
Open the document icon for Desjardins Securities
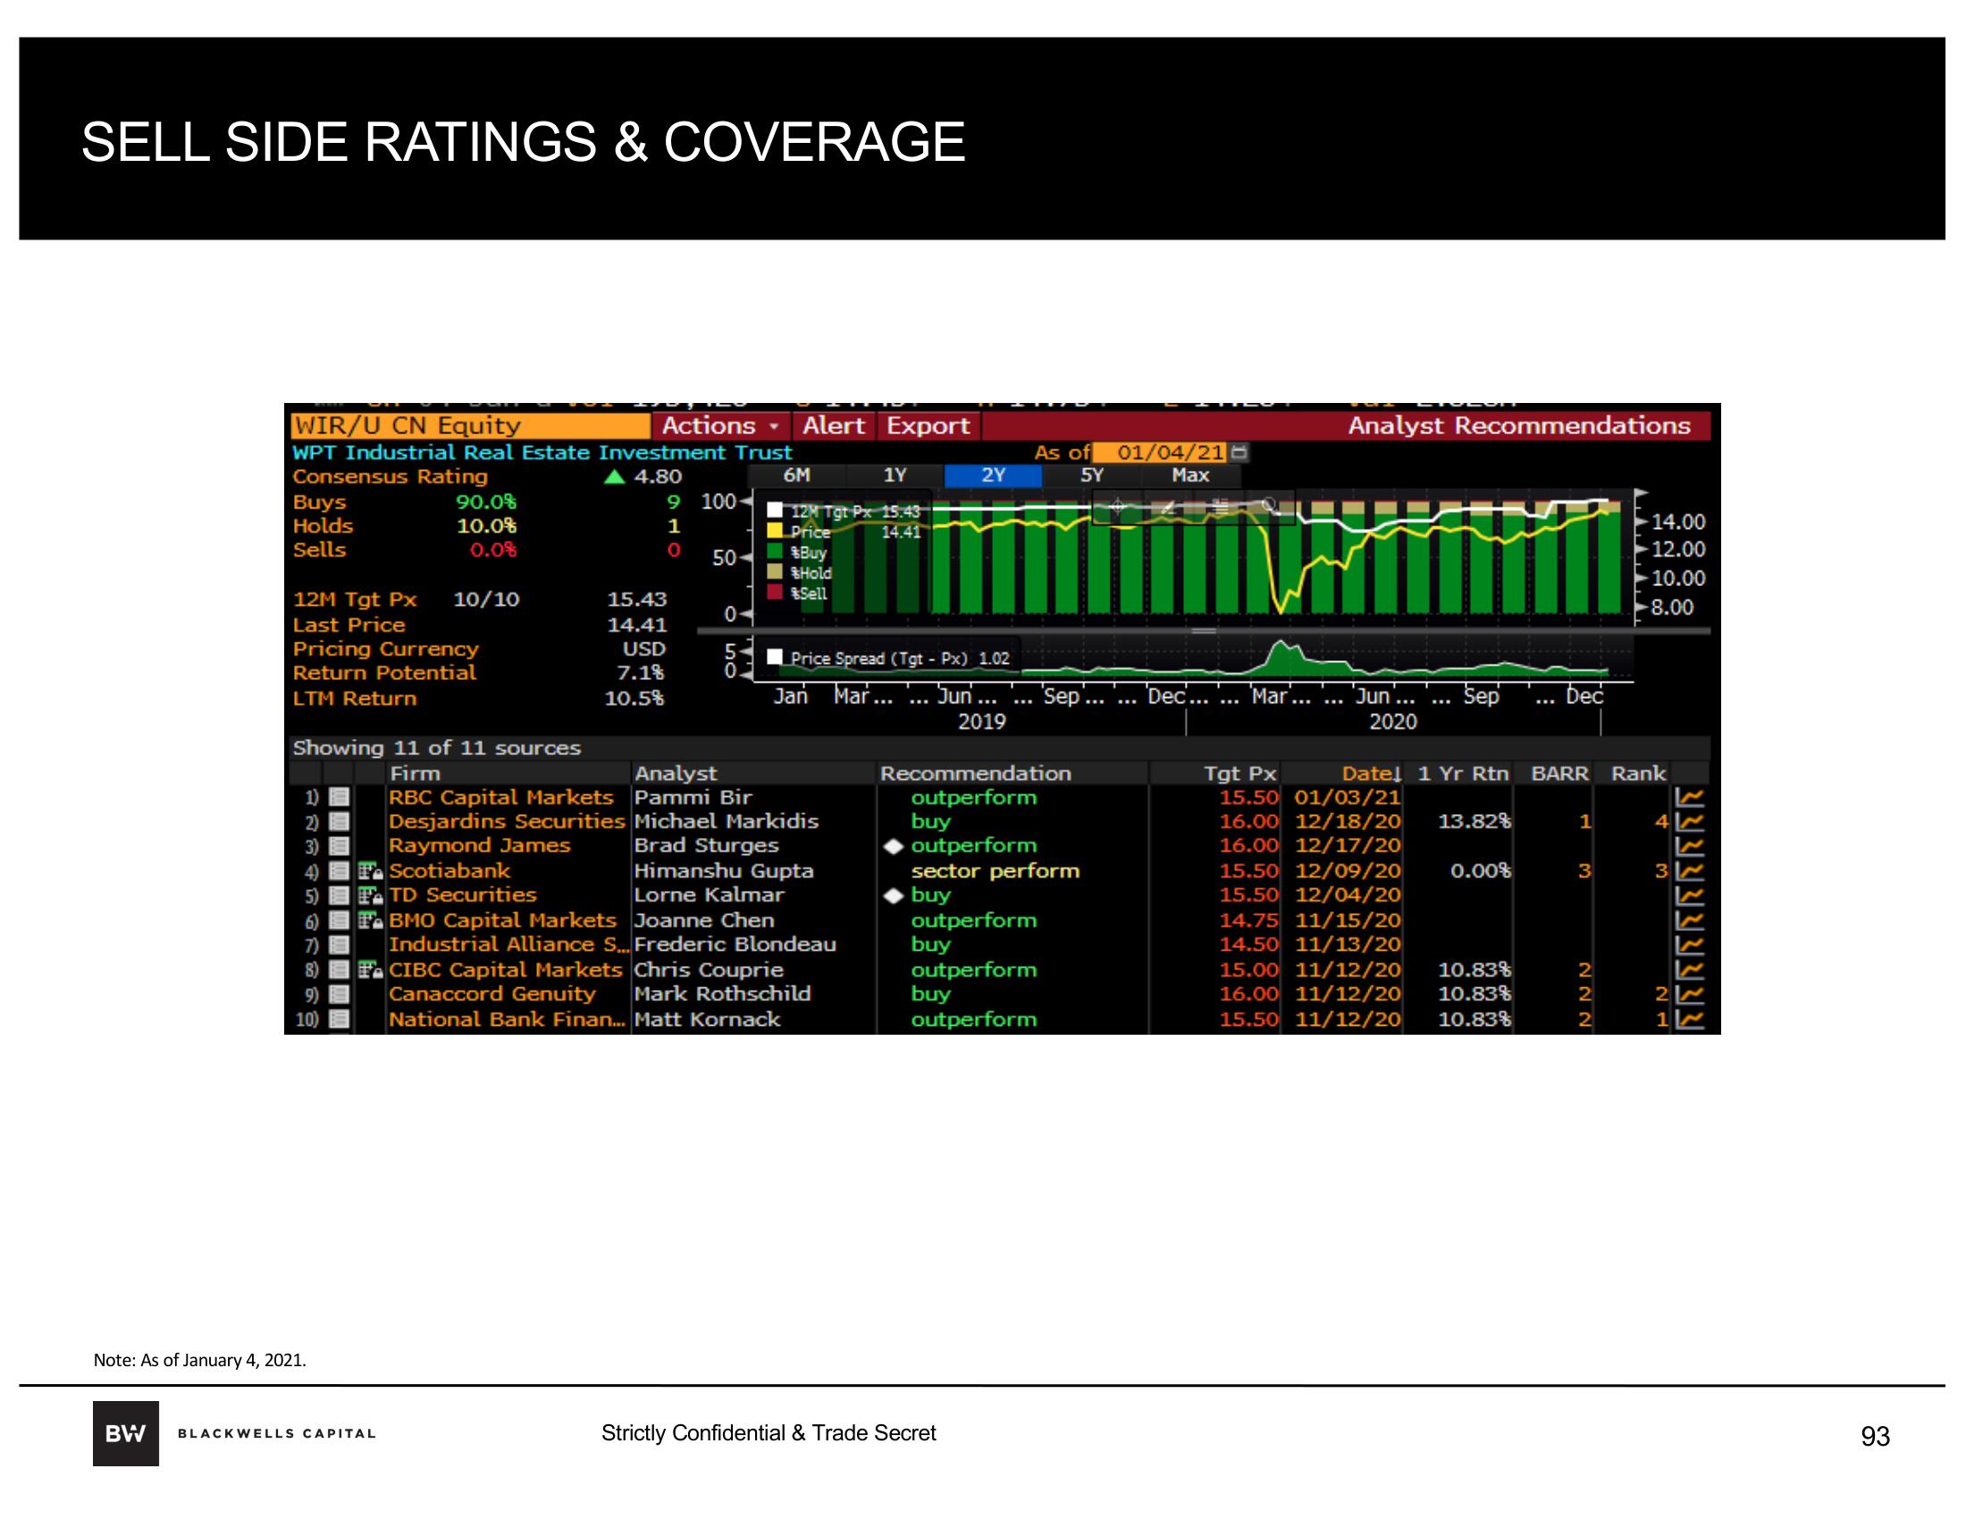[x=339, y=821]
